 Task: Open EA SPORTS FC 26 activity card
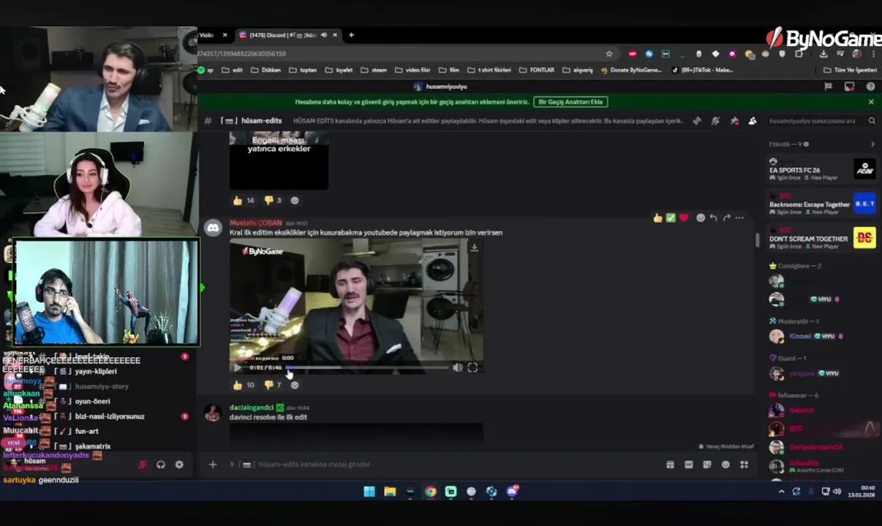[x=821, y=170]
